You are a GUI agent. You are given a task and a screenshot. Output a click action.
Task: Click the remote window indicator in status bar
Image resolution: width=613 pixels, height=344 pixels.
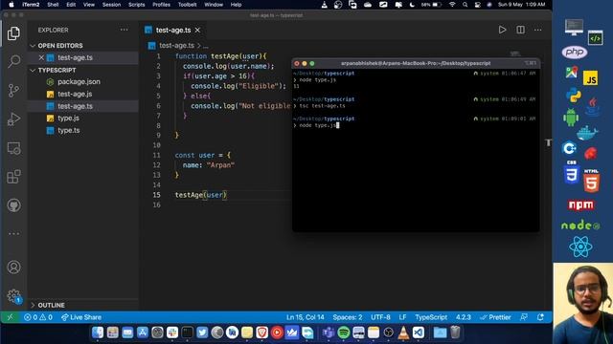point(11,317)
